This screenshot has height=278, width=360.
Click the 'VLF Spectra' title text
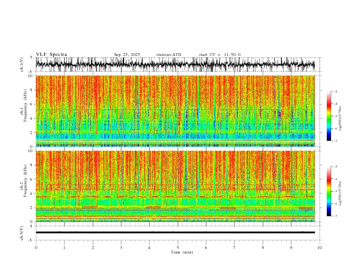pyautogui.click(x=51, y=55)
